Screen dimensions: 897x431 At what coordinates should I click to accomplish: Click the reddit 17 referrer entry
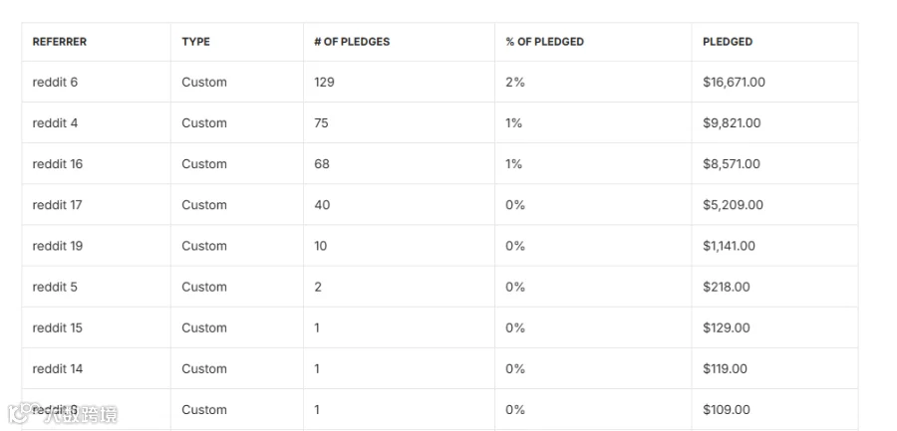tap(57, 205)
